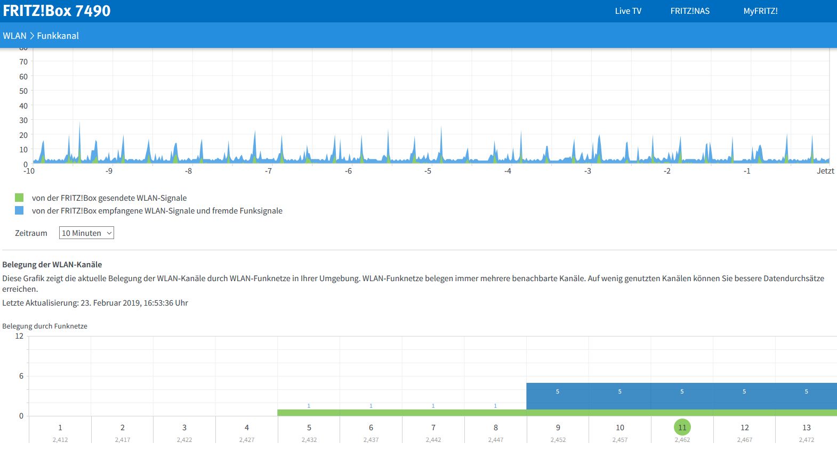Click the blue bar above channel 12
The height and width of the screenshot is (451, 837).
[x=744, y=396]
